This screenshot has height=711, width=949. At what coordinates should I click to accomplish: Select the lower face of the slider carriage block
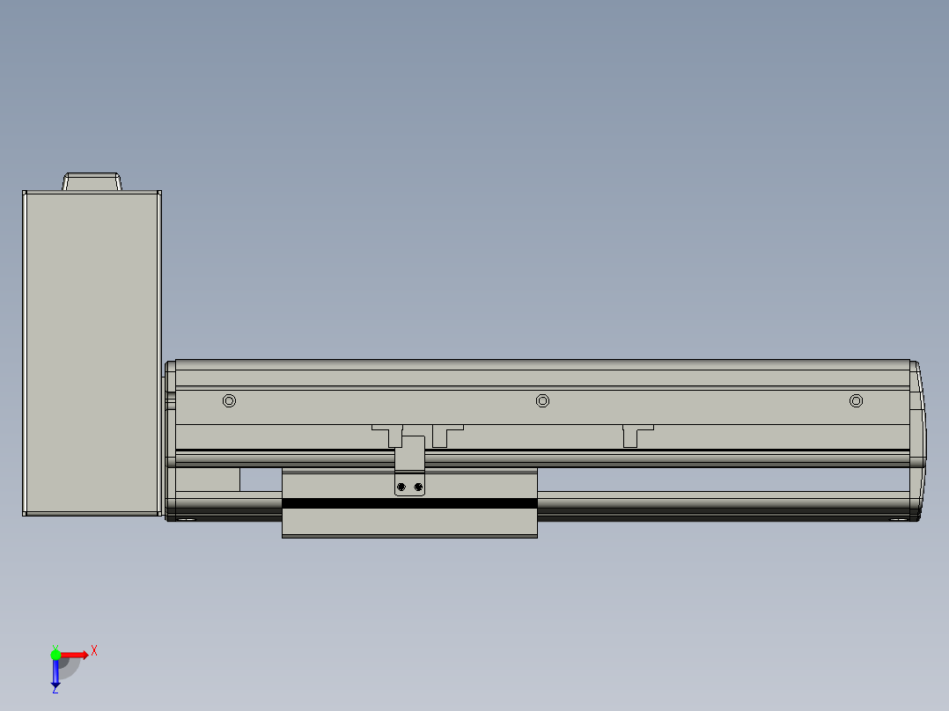pyautogui.click(x=409, y=522)
